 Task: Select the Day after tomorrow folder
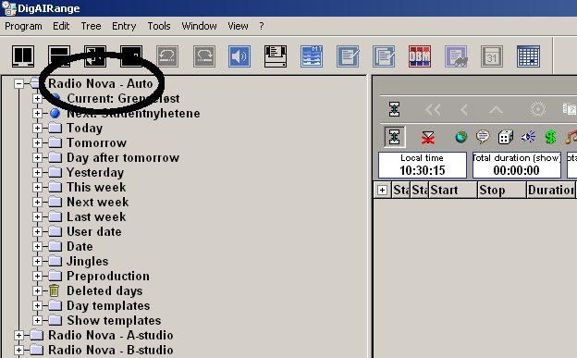(x=123, y=157)
